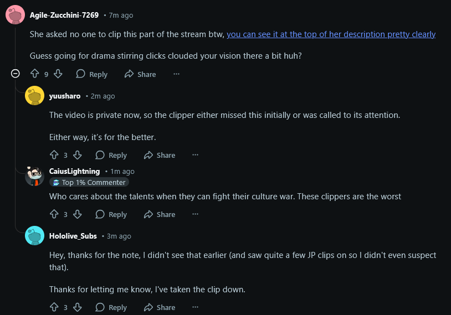Image resolution: width=451 pixels, height=315 pixels.
Task: Open more options on Agile-Zucchini-7269's comment
Action: pyautogui.click(x=176, y=74)
